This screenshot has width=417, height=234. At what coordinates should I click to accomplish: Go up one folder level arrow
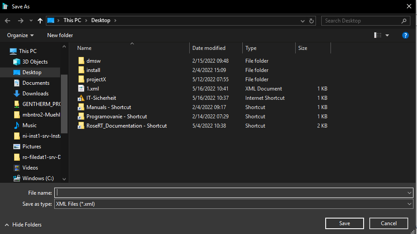click(40, 20)
